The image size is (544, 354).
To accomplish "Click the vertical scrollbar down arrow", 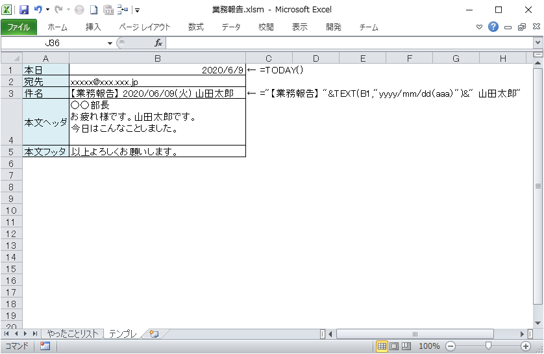I will [x=538, y=323].
